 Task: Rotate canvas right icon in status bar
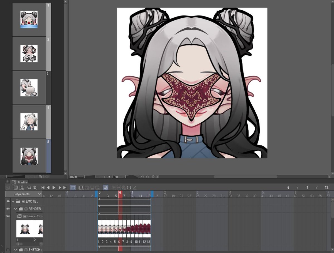tap(148, 177)
